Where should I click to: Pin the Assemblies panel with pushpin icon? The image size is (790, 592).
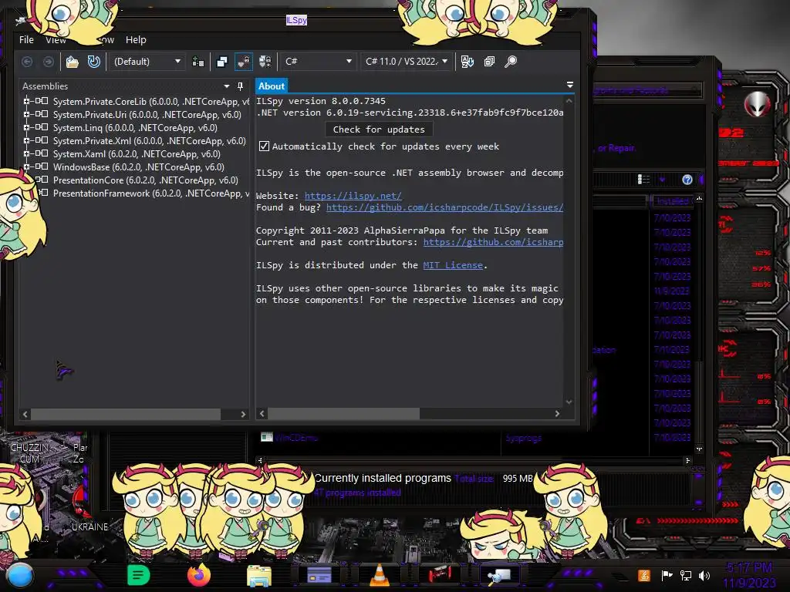point(241,86)
